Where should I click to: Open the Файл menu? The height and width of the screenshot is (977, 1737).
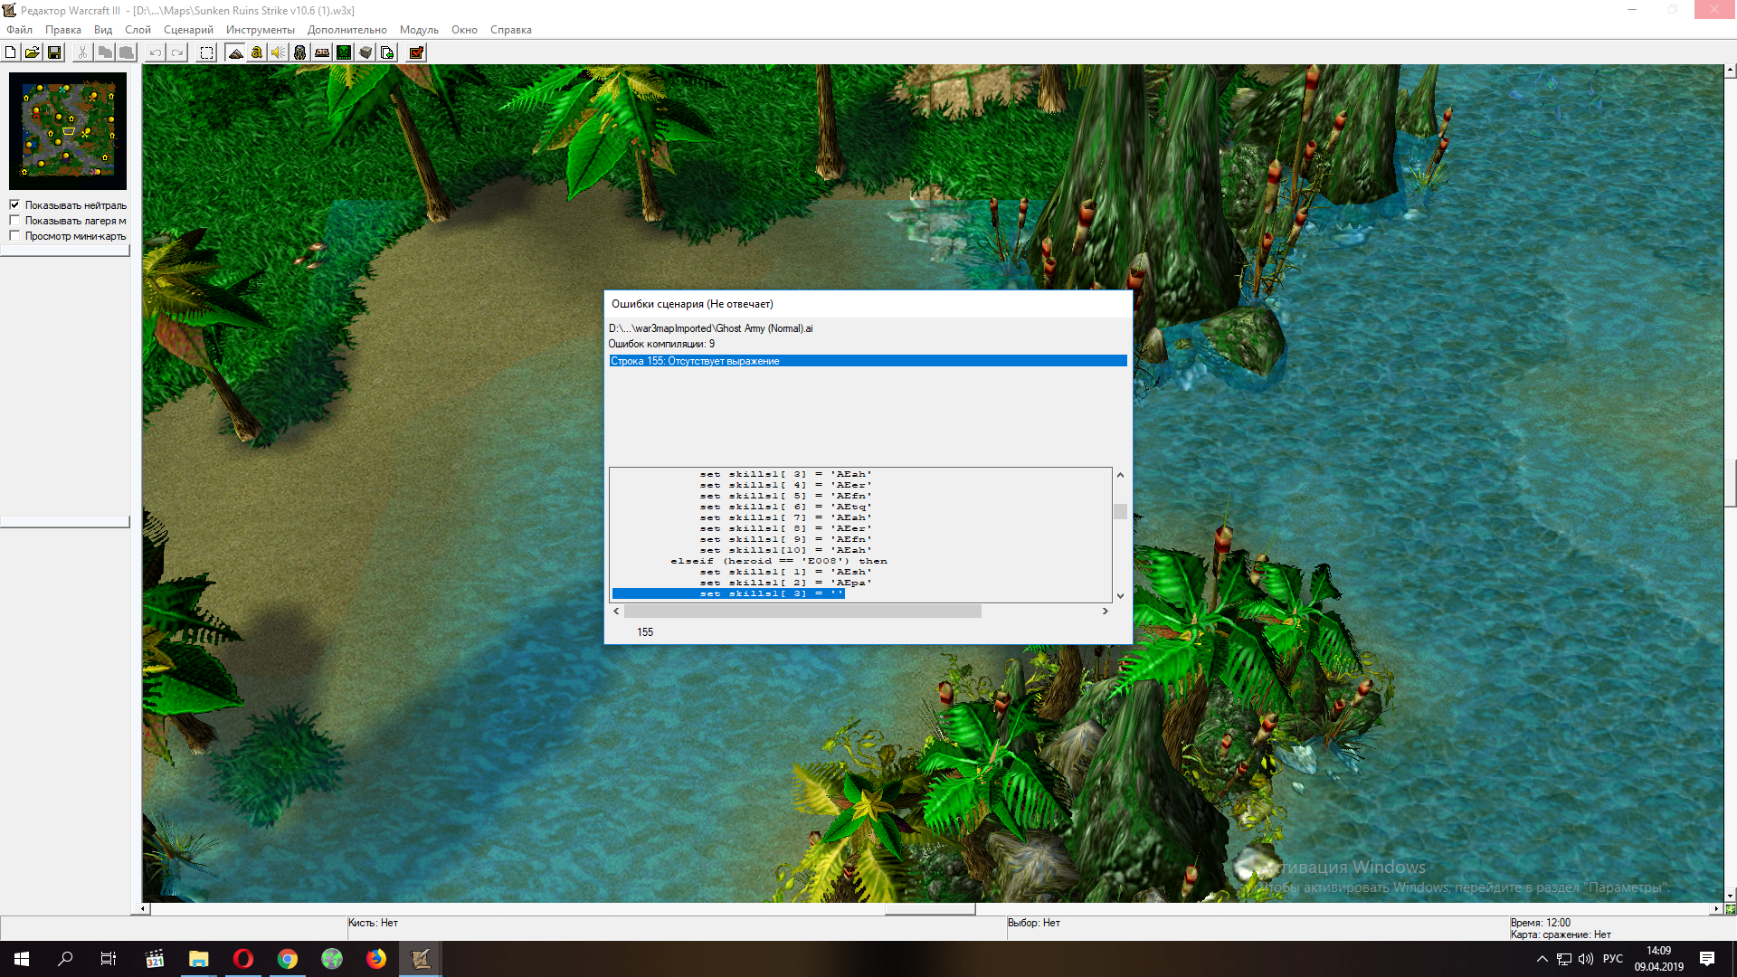(x=19, y=30)
